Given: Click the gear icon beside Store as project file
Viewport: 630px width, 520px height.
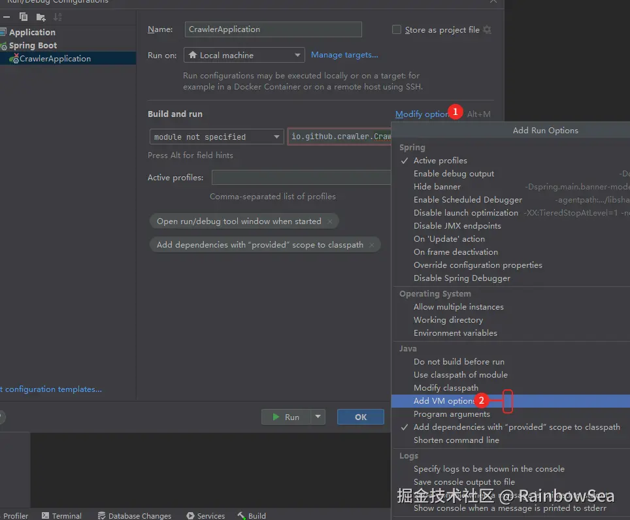Looking at the screenshot, I should [x=487, y=29].
